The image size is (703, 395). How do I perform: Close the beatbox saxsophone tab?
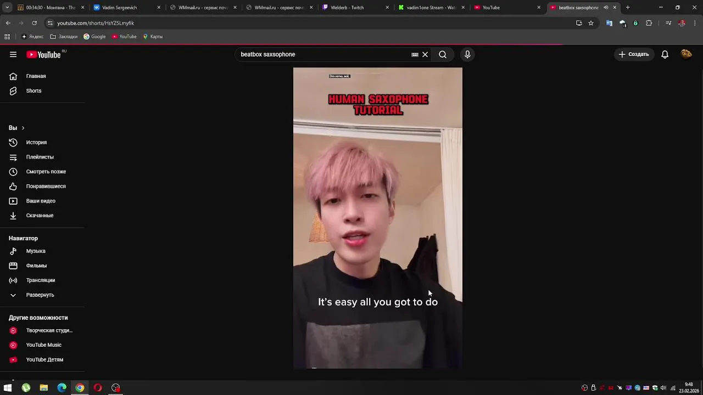pos(615,8)
